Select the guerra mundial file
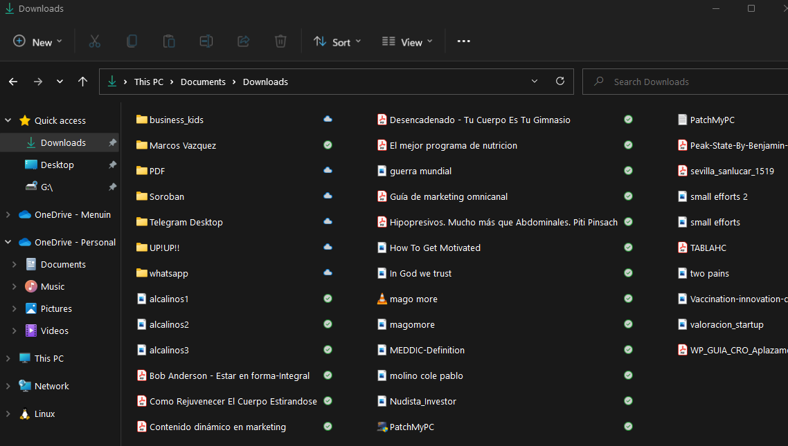The image size is (788, 446). [x=415, y=171]
